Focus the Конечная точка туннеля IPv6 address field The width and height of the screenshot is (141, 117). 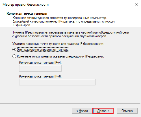[x=57, y=82]
